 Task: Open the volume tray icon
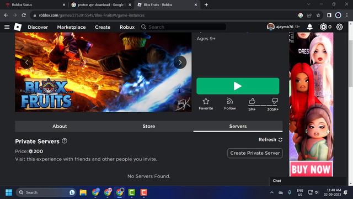pyautogui.click(x=317, y=192)
